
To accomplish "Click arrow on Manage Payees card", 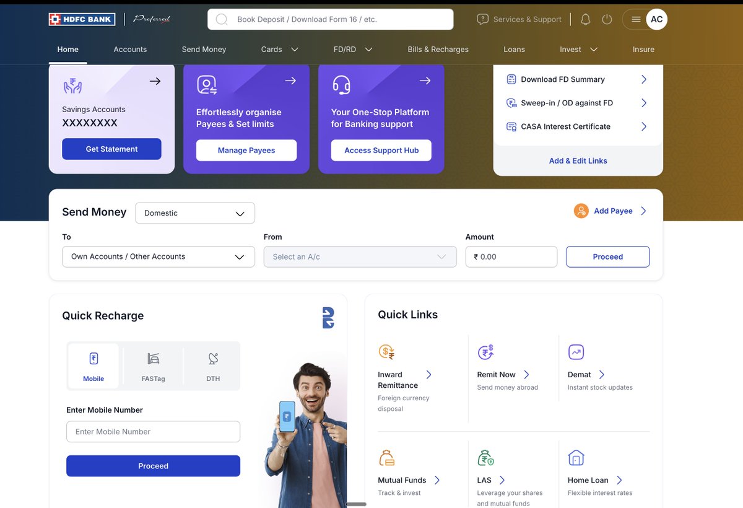I will tap(290, 81).
